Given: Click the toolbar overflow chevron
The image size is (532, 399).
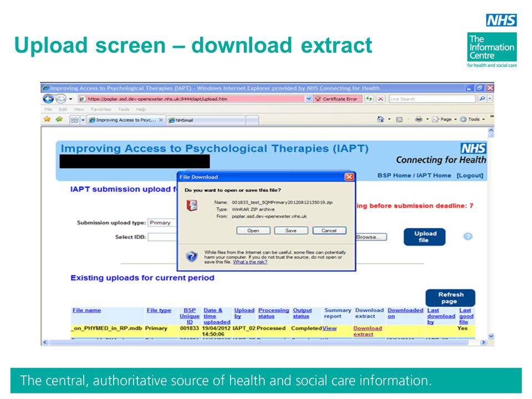Looking at the screenshot, I should pyautogui.click(x=492, y=116).
